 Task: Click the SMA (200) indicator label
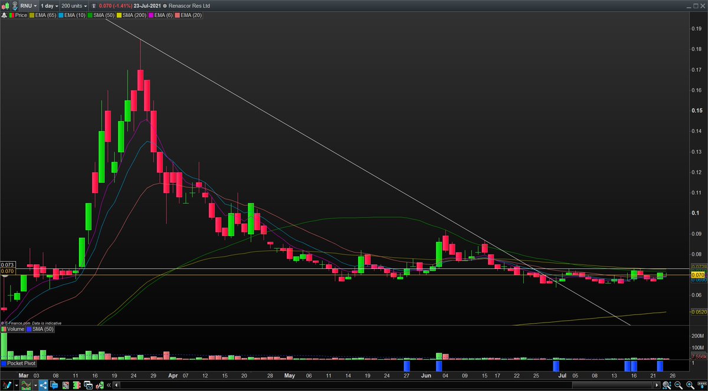click(132, 15)
